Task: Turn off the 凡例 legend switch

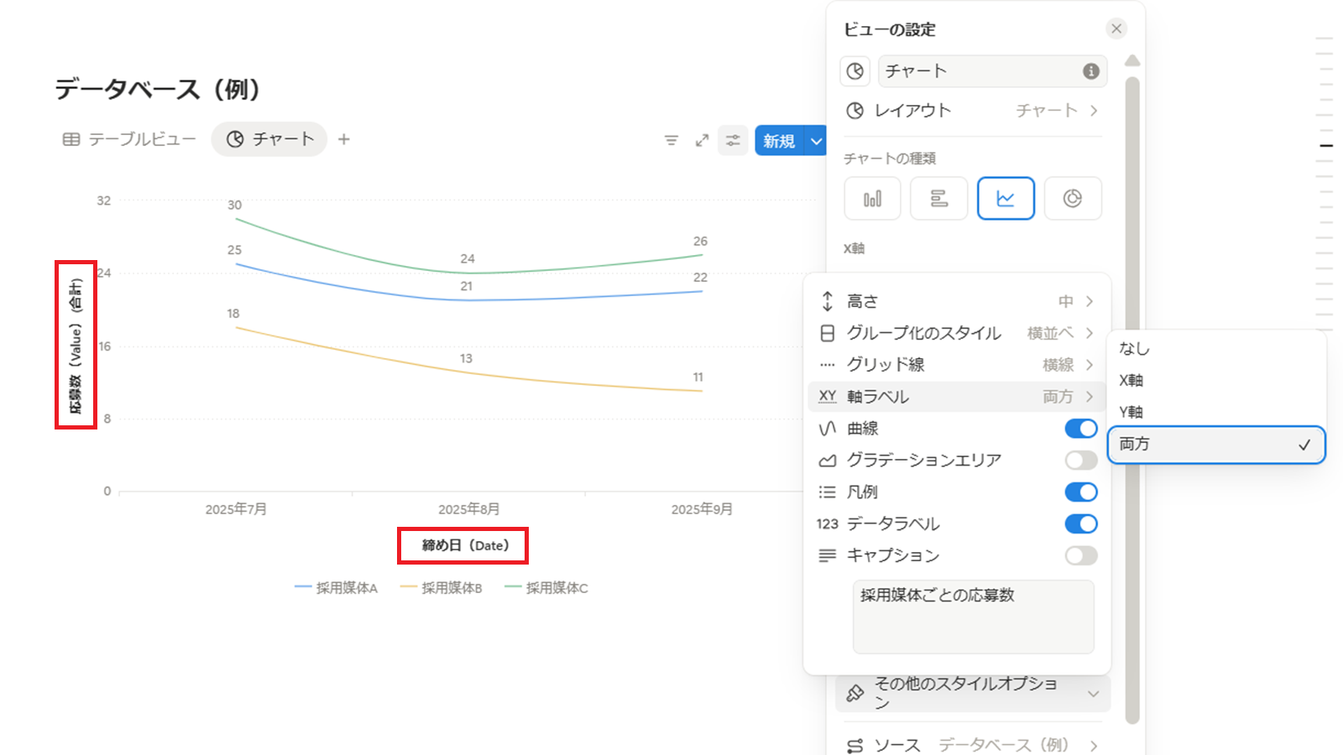Action: coord(1080,492)
